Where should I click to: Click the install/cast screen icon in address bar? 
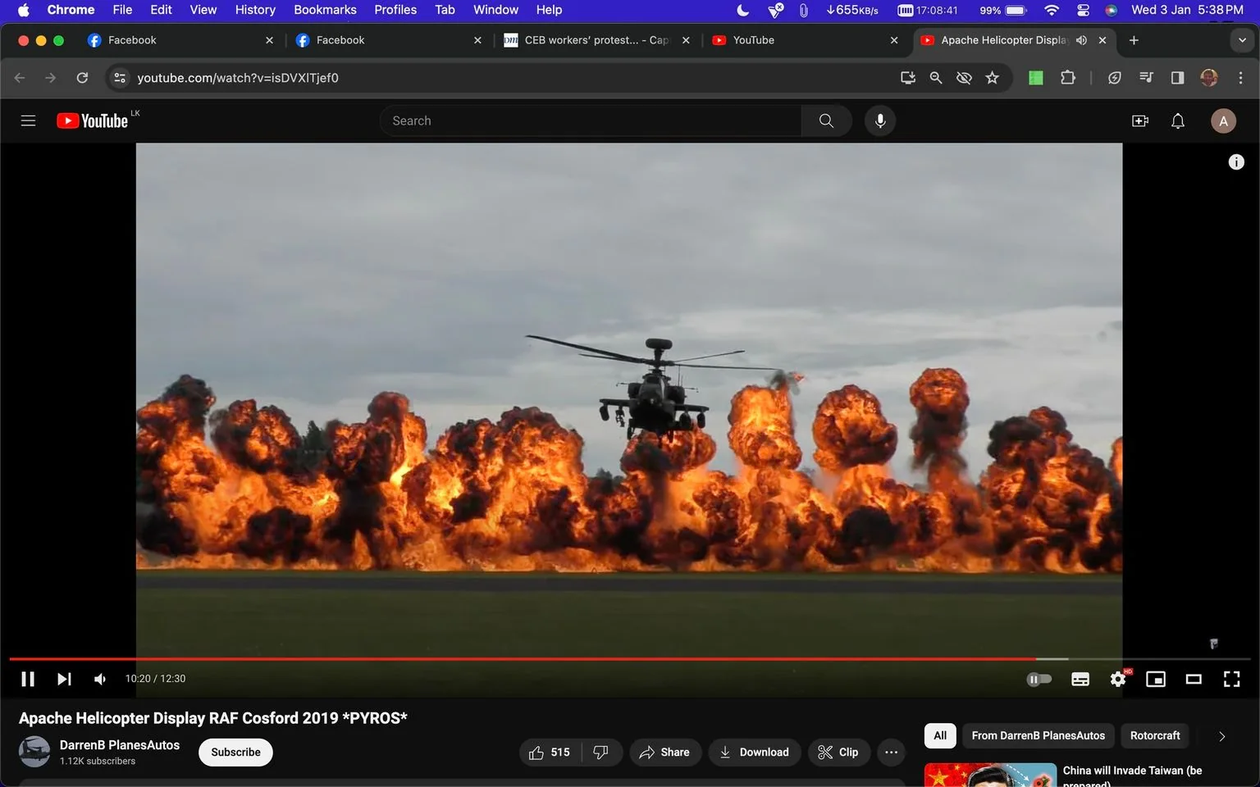pyautogui.click(x=908, y=78)
